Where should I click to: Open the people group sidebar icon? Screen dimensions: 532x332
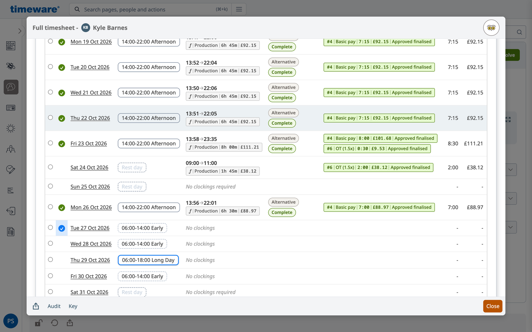coord(11,149)
